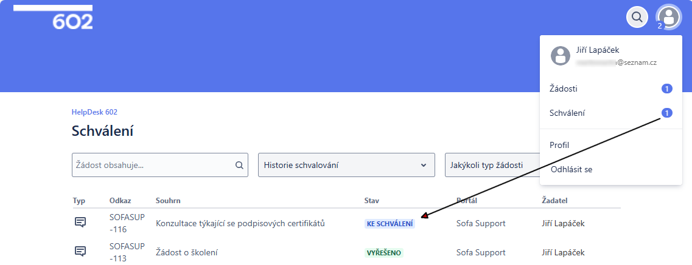This screenshot has width=692, height=265.
Task: Click the Žádosti count badge
Action: click(x=666, y=89)
